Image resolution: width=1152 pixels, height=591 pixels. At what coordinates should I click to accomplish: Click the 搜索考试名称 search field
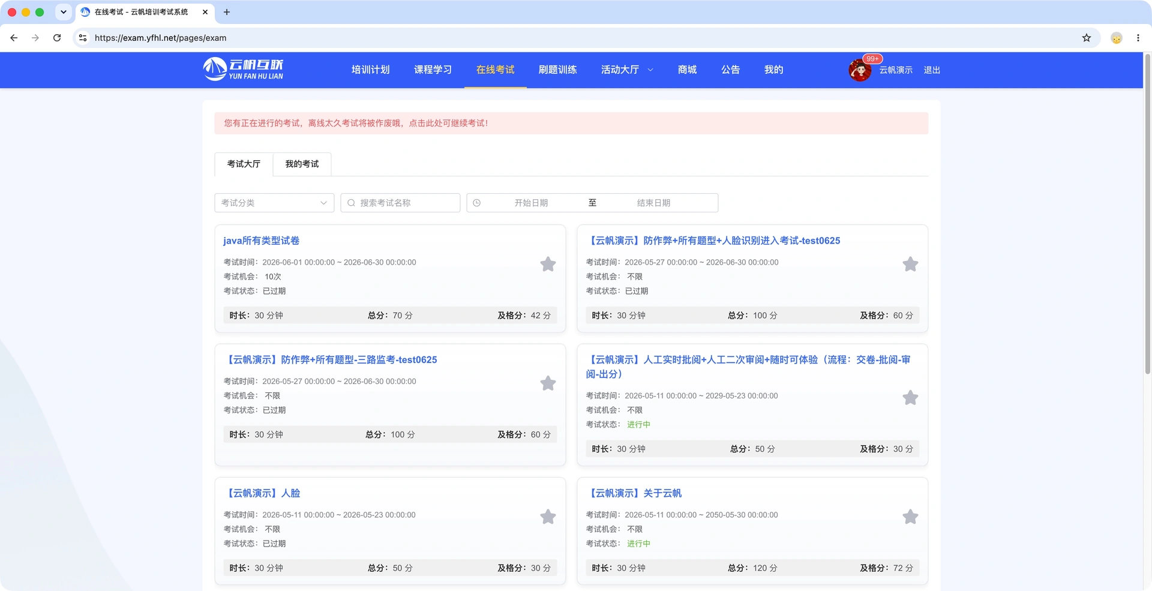click(400, 203)
